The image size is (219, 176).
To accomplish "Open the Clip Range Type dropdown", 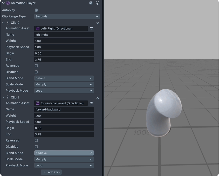I will pos(67,16).
